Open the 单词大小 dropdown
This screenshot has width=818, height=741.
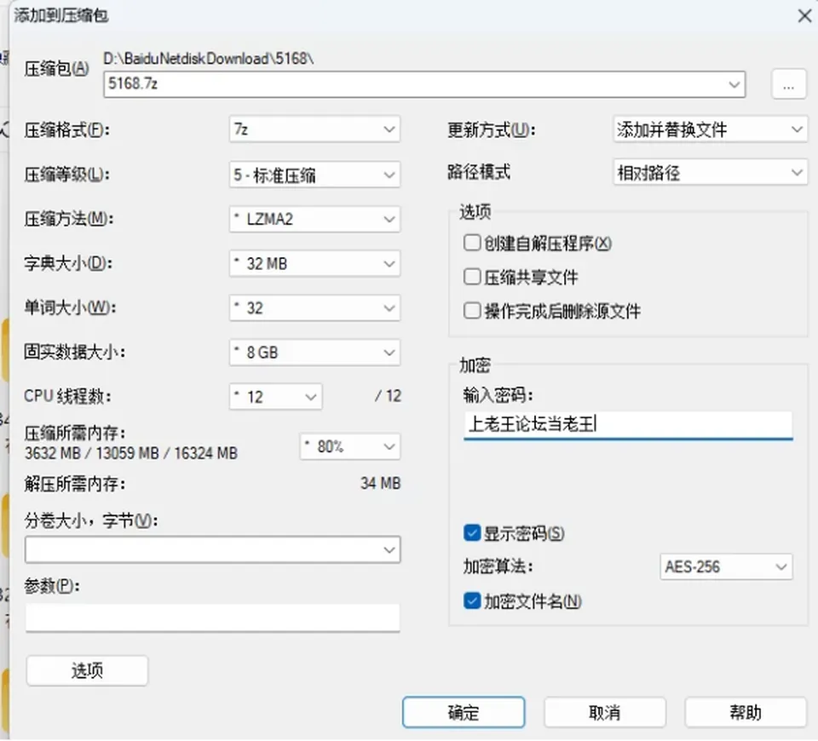click(314, 307)
